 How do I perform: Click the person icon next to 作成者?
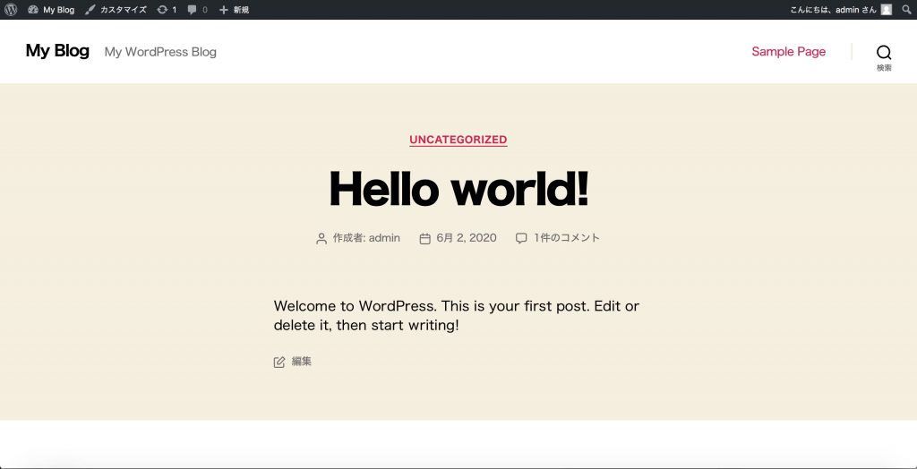[321, 238]
